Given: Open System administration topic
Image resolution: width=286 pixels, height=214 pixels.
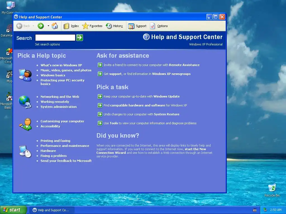Looking at the screenshot, I should (59, 107).
